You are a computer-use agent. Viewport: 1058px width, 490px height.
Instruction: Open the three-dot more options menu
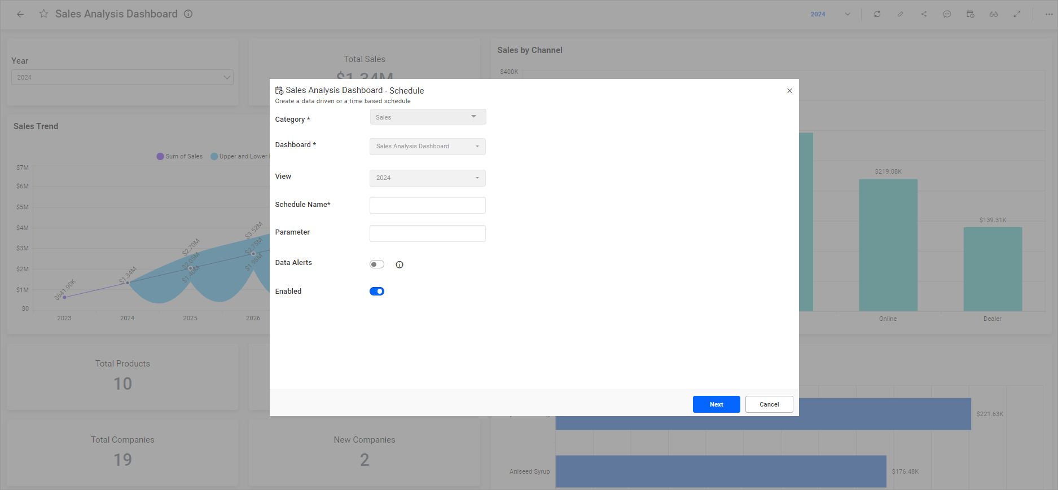click(1048, 14)
